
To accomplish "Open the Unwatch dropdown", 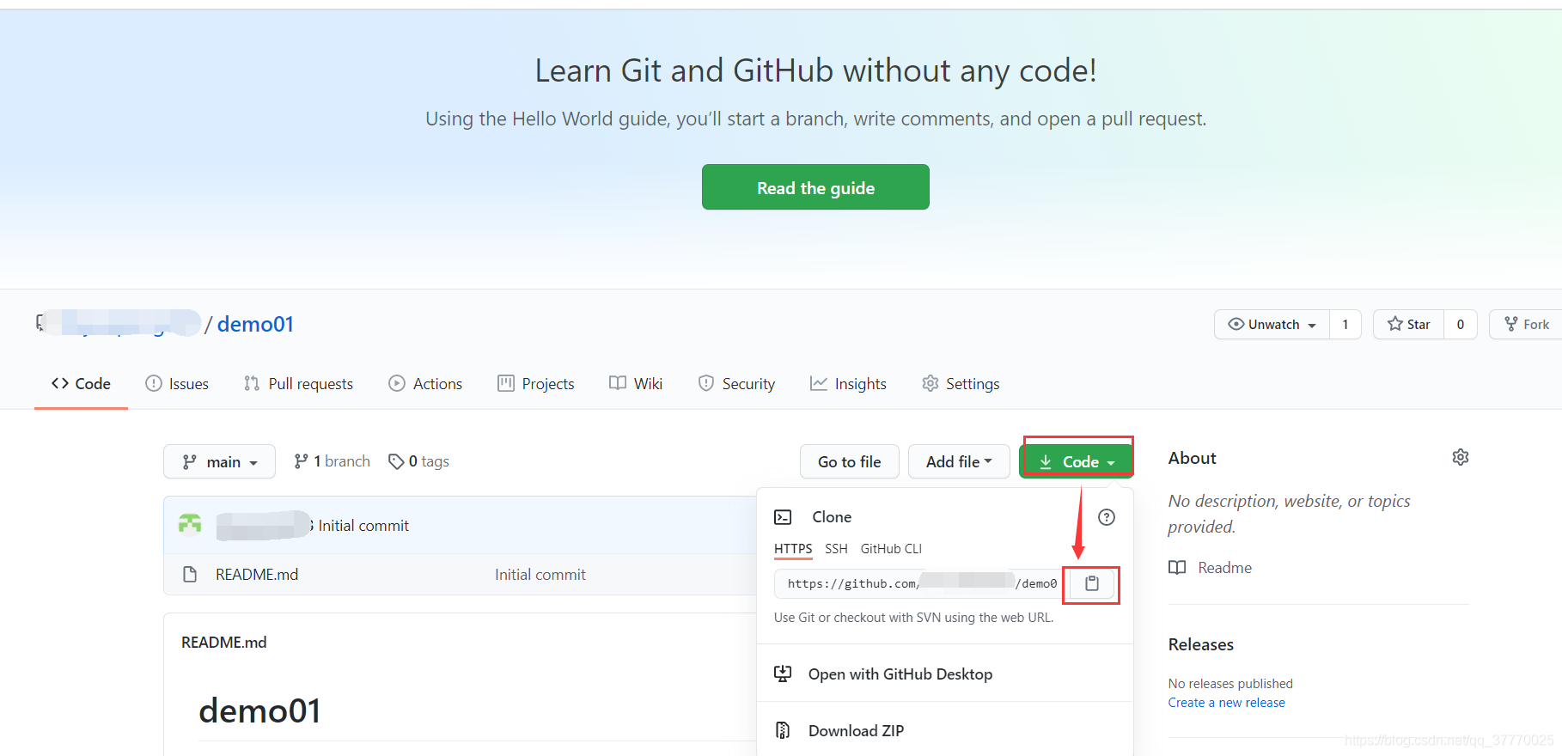I will [1272, 324].
